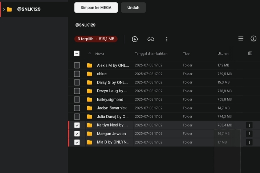
Task: Sort by Tanggal ditambahkan column header
Action: tap(151, 54)
